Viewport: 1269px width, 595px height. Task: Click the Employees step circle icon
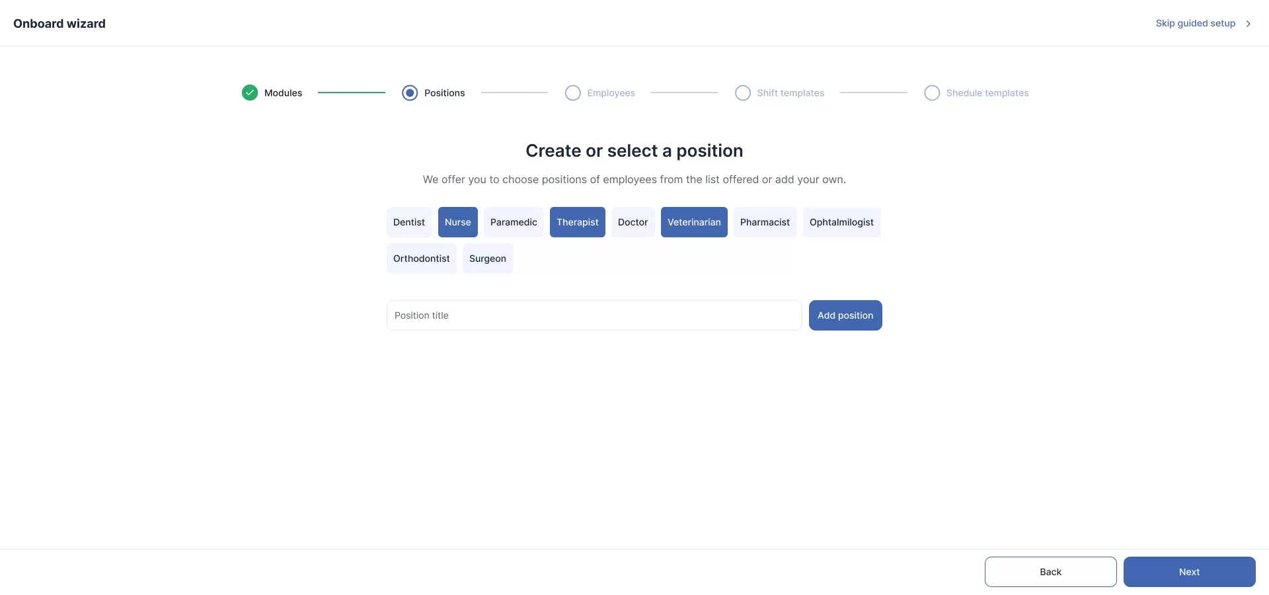tap(573, 93)
